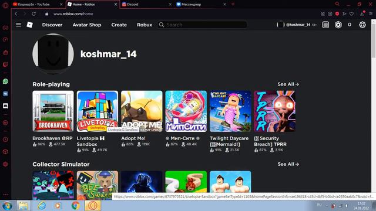The height and width of the screenshot is (211, 376).
Task: Open the downloads icon in address bar
Action: tap(362, 14)
